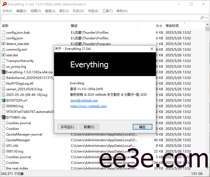
Task: Open the 历史(O) menu
Action: 78,11
